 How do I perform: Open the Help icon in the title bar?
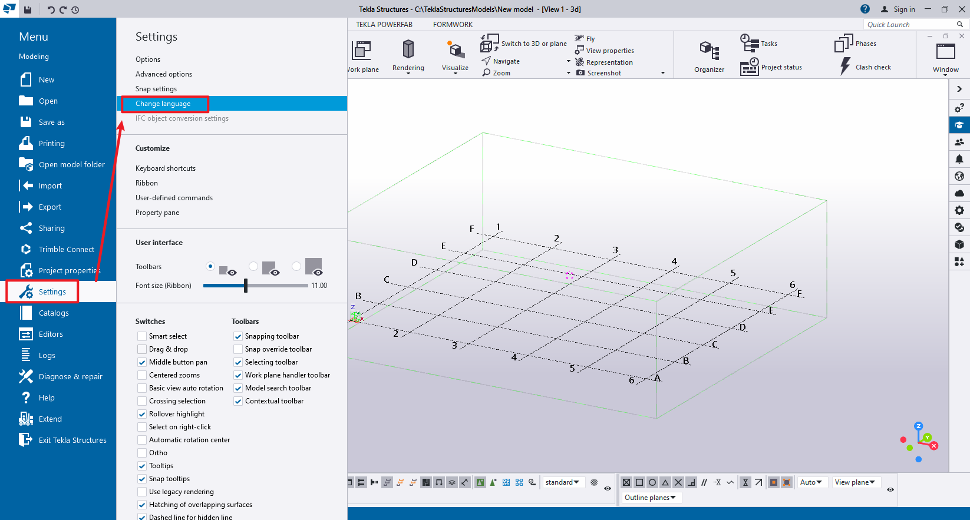[x=865, y=9]
